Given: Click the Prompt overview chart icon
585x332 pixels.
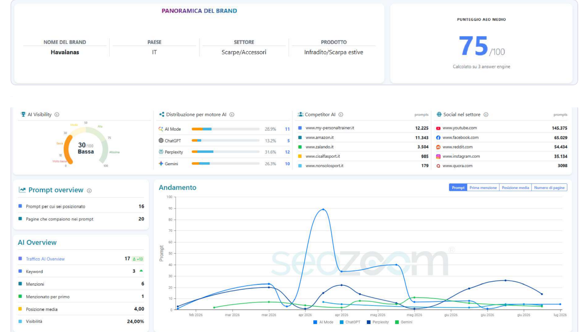Looking at the screenshot, I should [22, 190].
